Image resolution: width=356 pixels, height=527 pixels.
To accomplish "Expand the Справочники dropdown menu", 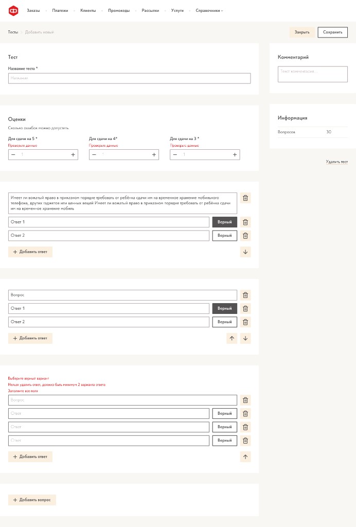I will [x=209, y=11].
